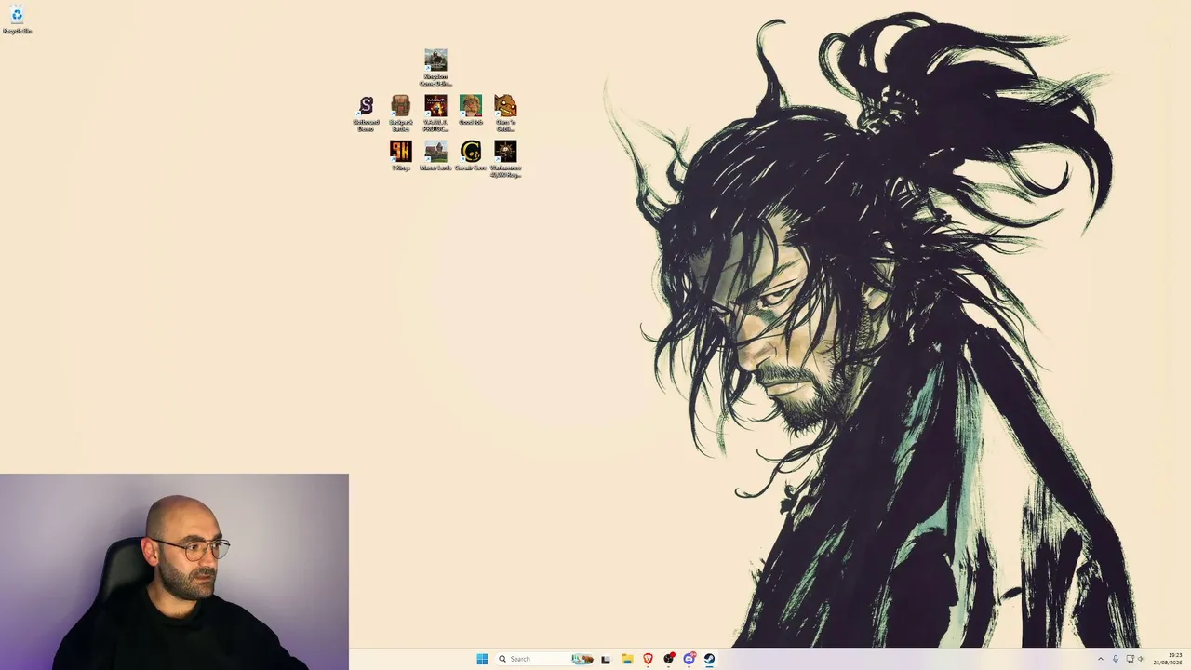Viewport: 1191px width, 670px height.
Task: Select the shortcut showing a man in hat
Action: tap(471, 105)
